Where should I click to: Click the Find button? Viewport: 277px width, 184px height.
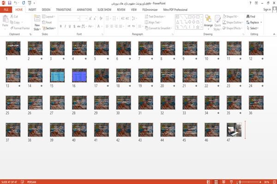tap(251, 17)
